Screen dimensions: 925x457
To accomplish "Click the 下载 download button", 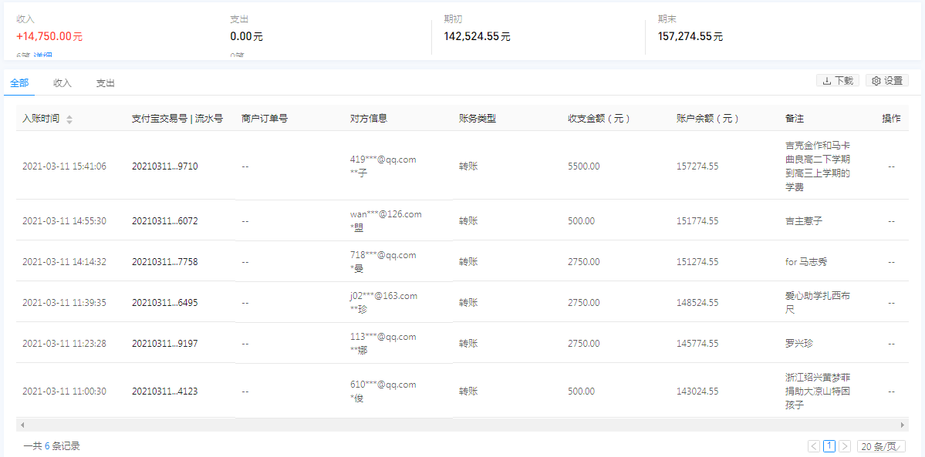I will coord(837,81).
